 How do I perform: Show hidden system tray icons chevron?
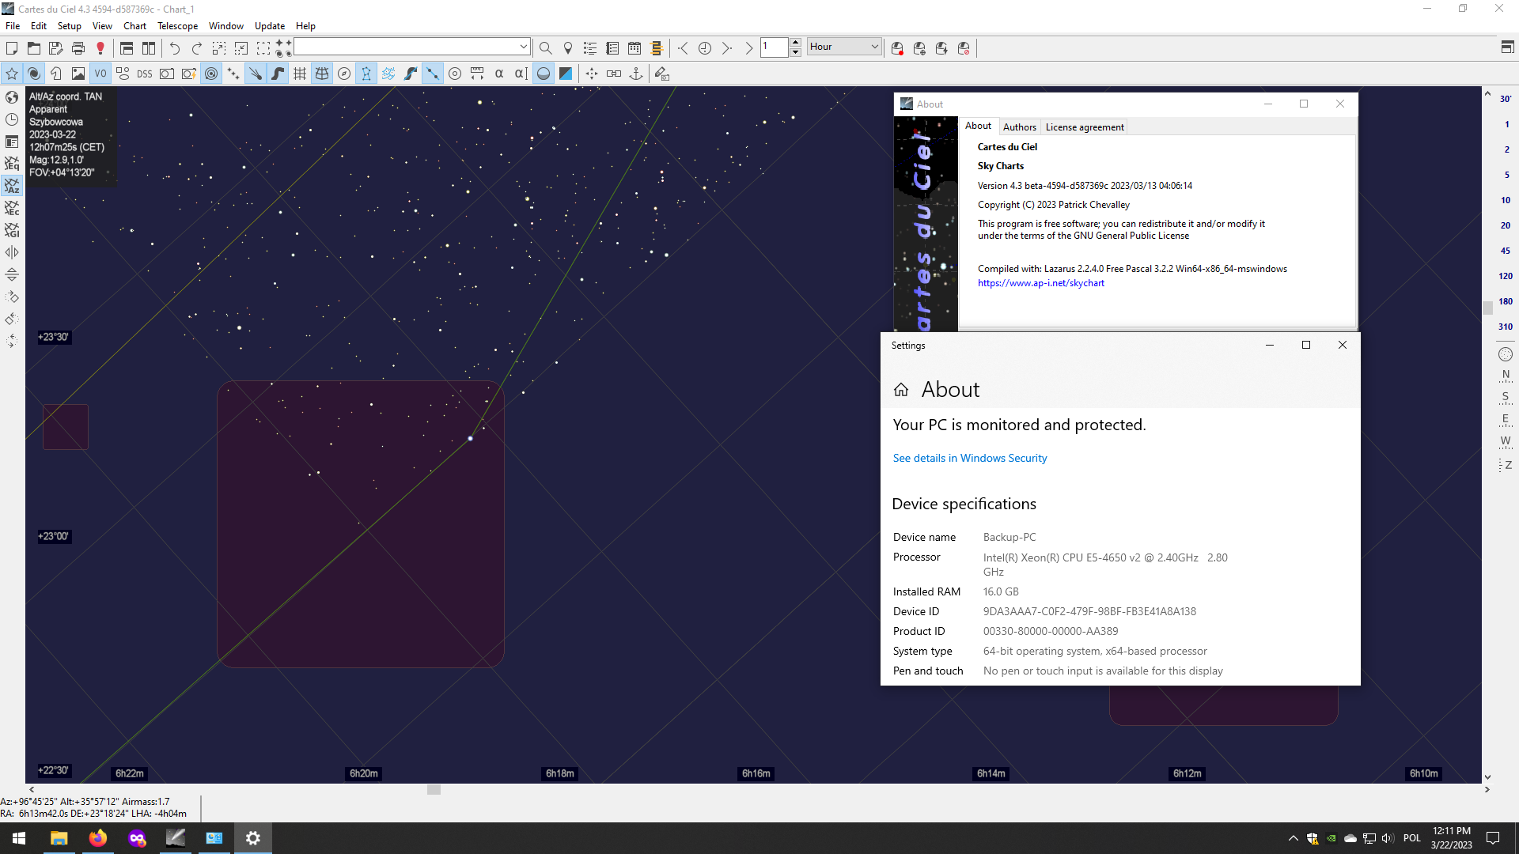click(1293, 838)
